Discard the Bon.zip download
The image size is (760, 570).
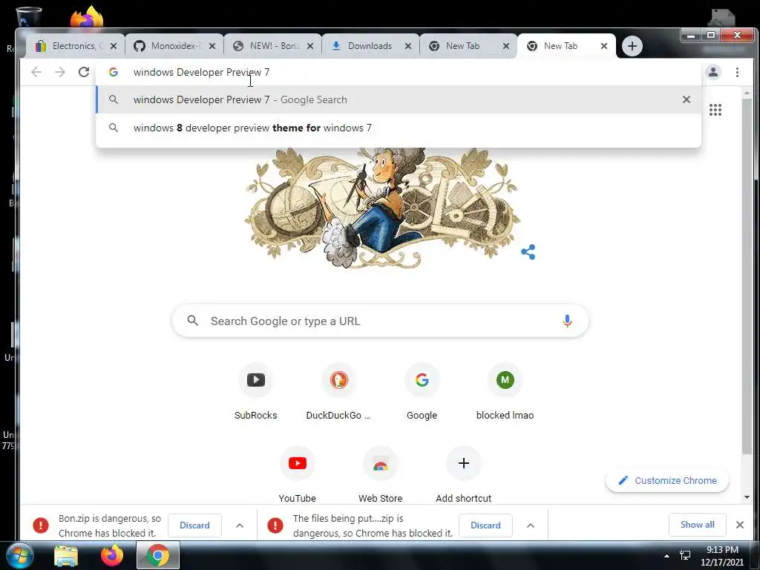coord(194,525)
